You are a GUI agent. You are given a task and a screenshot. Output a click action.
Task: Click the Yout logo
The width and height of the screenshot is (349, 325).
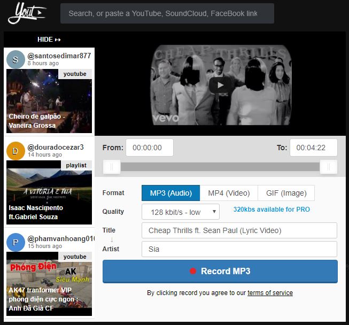[x=27, y=13]
